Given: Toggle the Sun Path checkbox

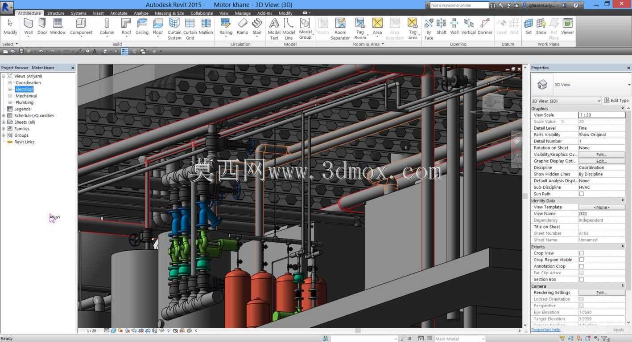Looking at the screenshot, I should tap(581, 194).
